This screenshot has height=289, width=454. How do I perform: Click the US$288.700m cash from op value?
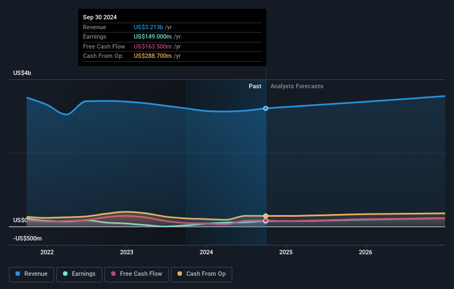(x=153, y=56)
